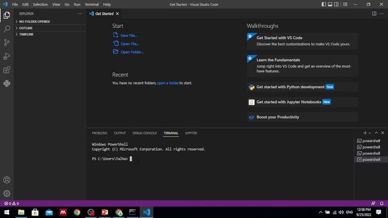
Task: Click the taskbar volume icon
Action: tap(341, 212)
